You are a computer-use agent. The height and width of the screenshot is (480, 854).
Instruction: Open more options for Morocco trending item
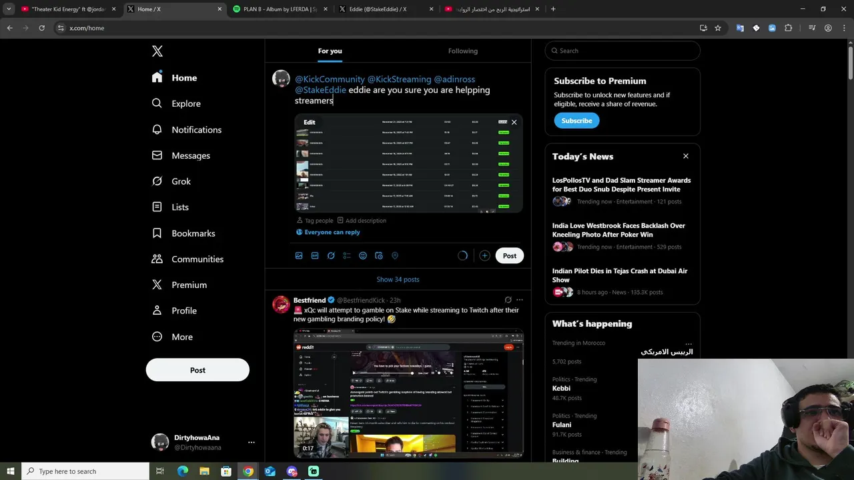689,343
